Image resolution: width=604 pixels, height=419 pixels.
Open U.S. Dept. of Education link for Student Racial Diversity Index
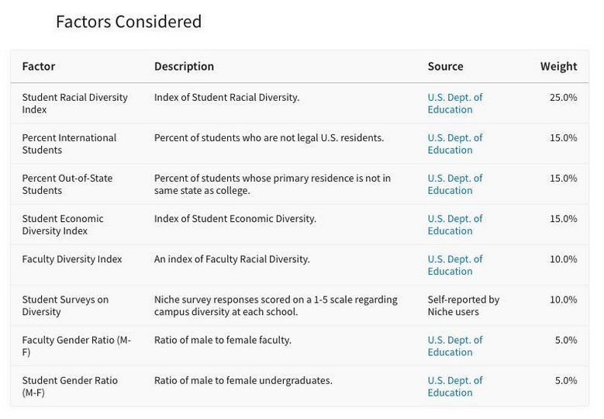(454, 103)
